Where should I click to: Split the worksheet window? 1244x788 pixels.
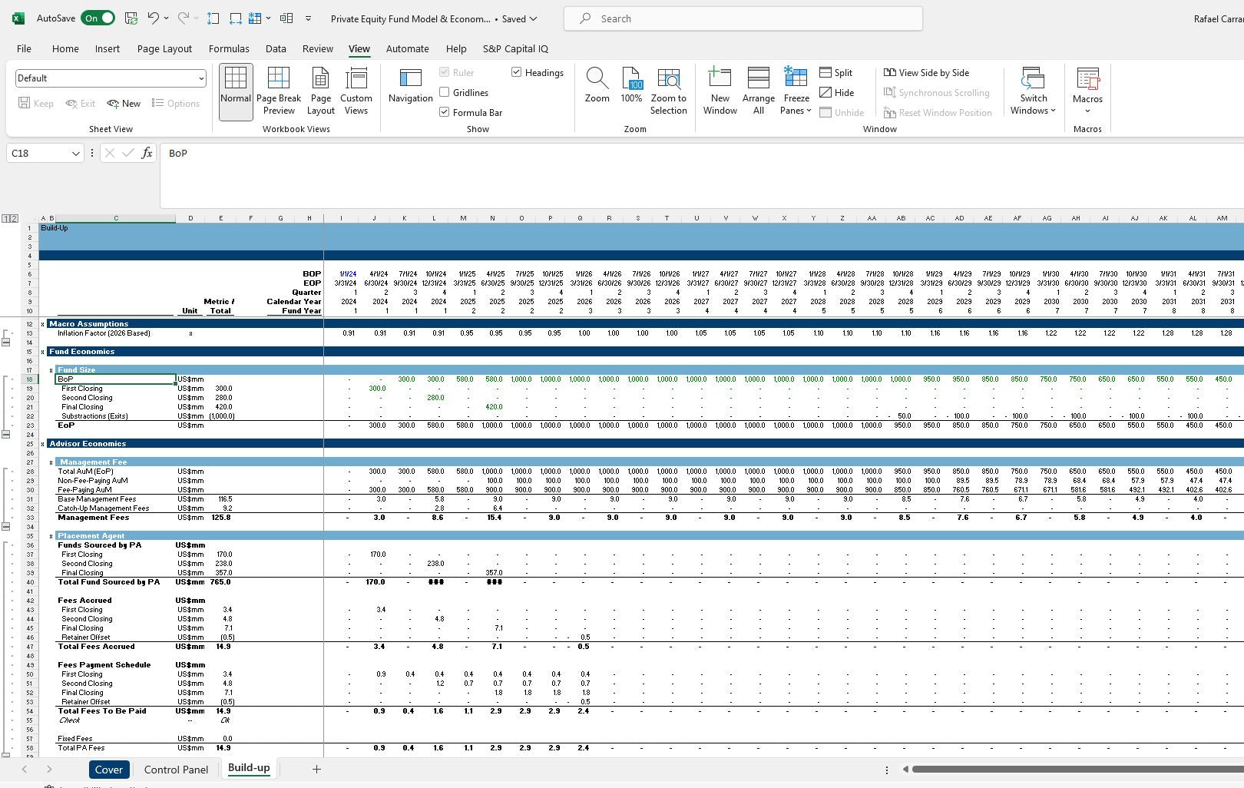point(837,72)
